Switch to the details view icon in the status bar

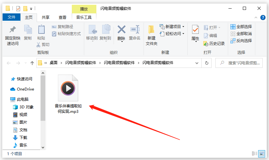tap(255, 154)
